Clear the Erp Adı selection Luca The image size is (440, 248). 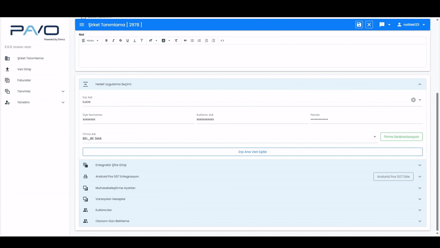(x=413, y=100)
